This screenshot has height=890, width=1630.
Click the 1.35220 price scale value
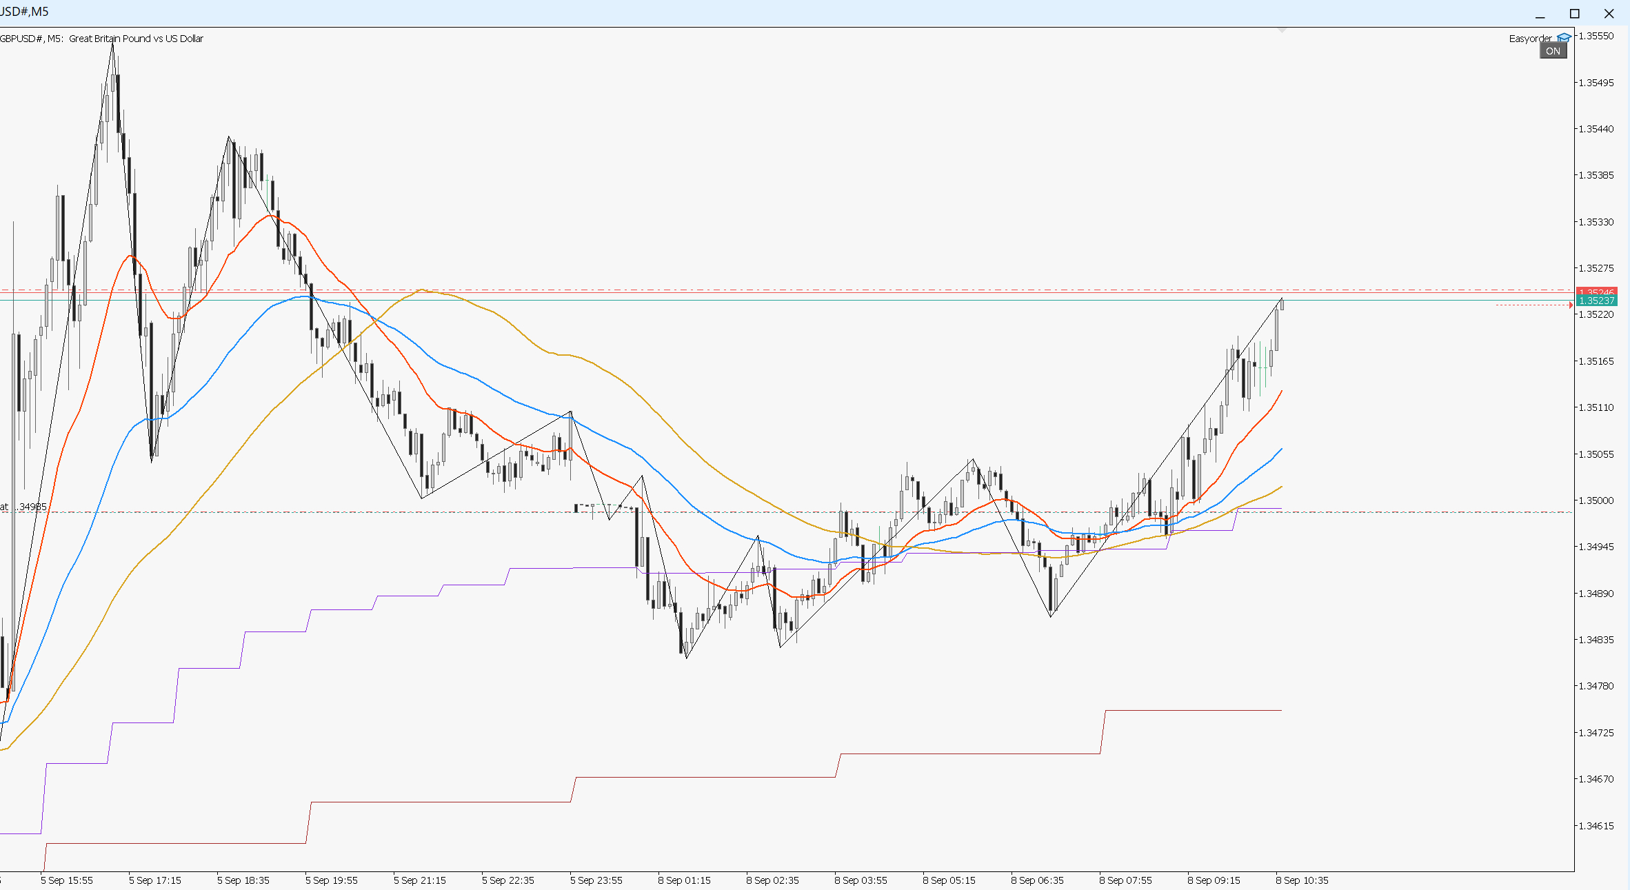point(1596,314)
